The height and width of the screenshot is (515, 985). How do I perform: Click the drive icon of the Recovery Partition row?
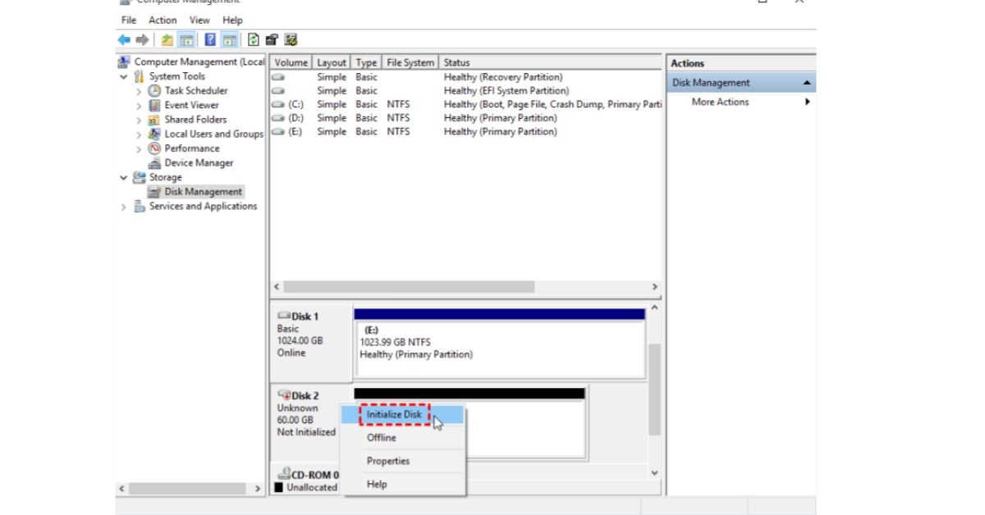pyautogui.click(x=278, y=77)
